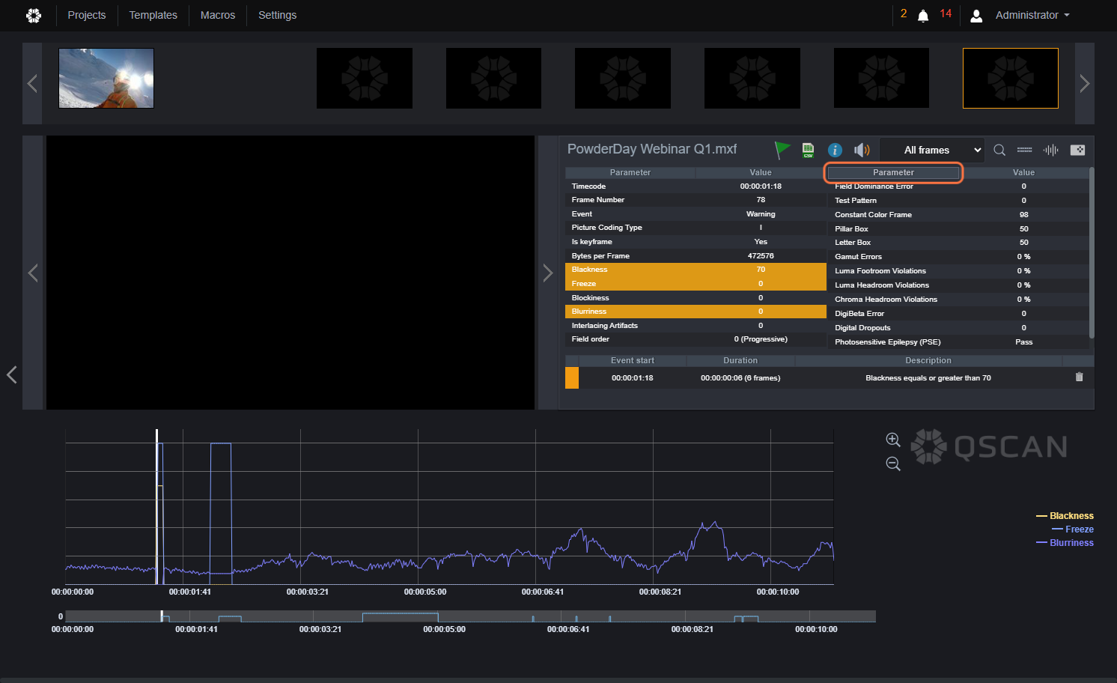Expand the Administrator user menu
Screen dimensions: 1117x683
1021,15
